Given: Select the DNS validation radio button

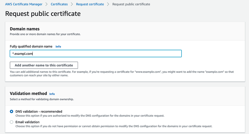Looking at the screenshot, I should (12, 112).
